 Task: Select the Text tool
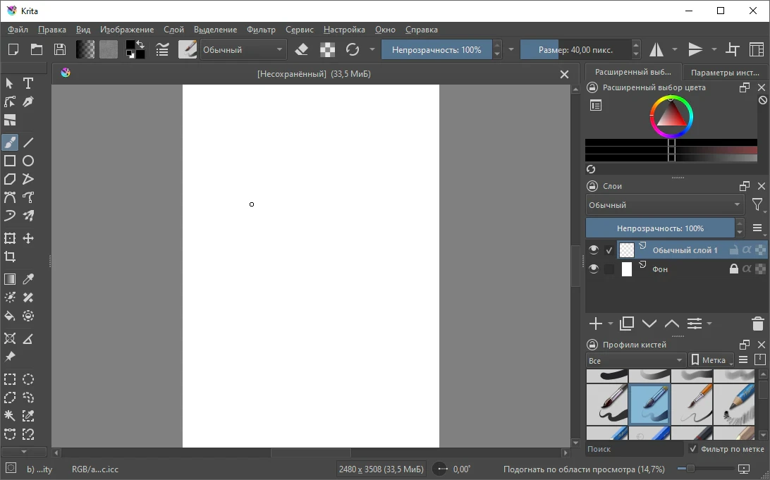click(x=28, y=83)
